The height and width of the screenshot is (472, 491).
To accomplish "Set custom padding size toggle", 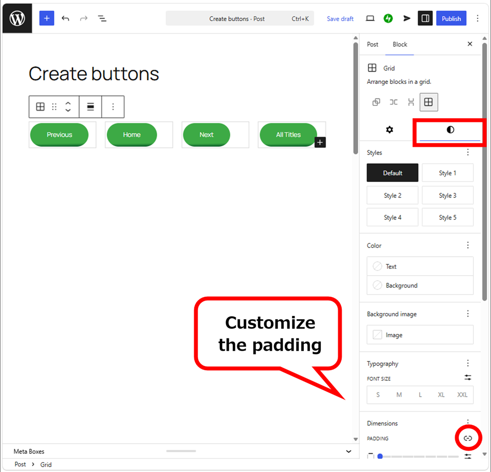I will [468, 456].
